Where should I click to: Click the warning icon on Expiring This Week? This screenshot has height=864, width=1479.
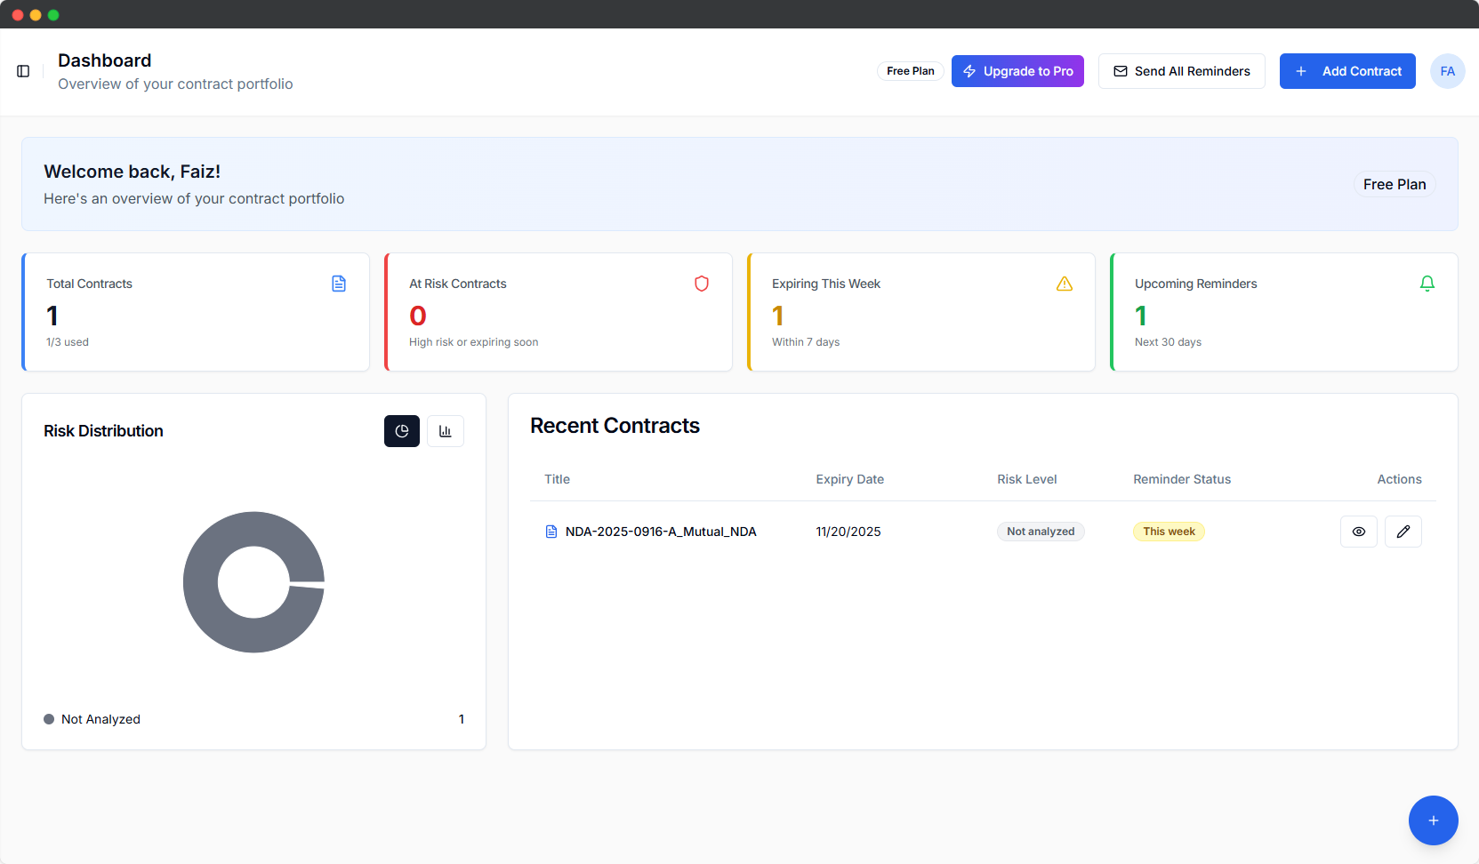(x=1065, y=284)
